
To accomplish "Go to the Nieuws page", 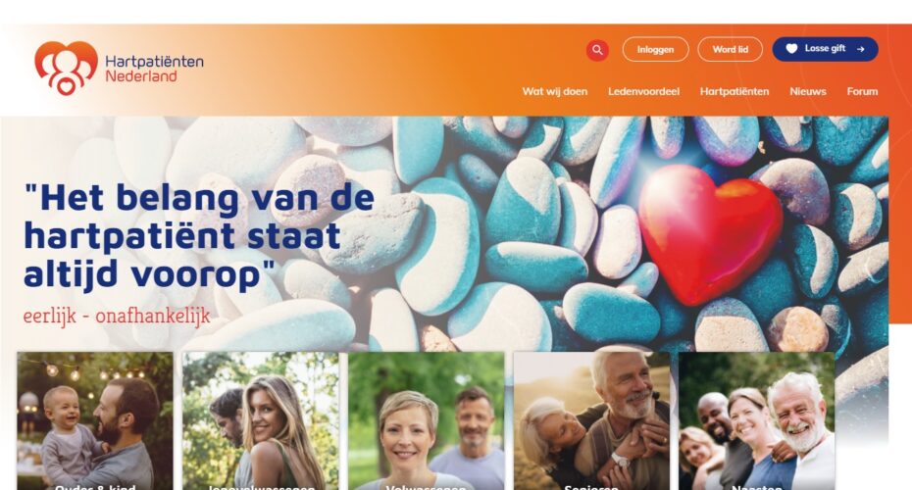I will tap(807, 91).
